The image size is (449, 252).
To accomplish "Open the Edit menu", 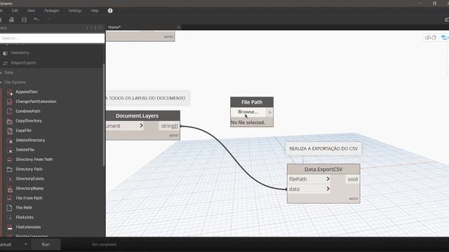I will (x=15, y=10).
